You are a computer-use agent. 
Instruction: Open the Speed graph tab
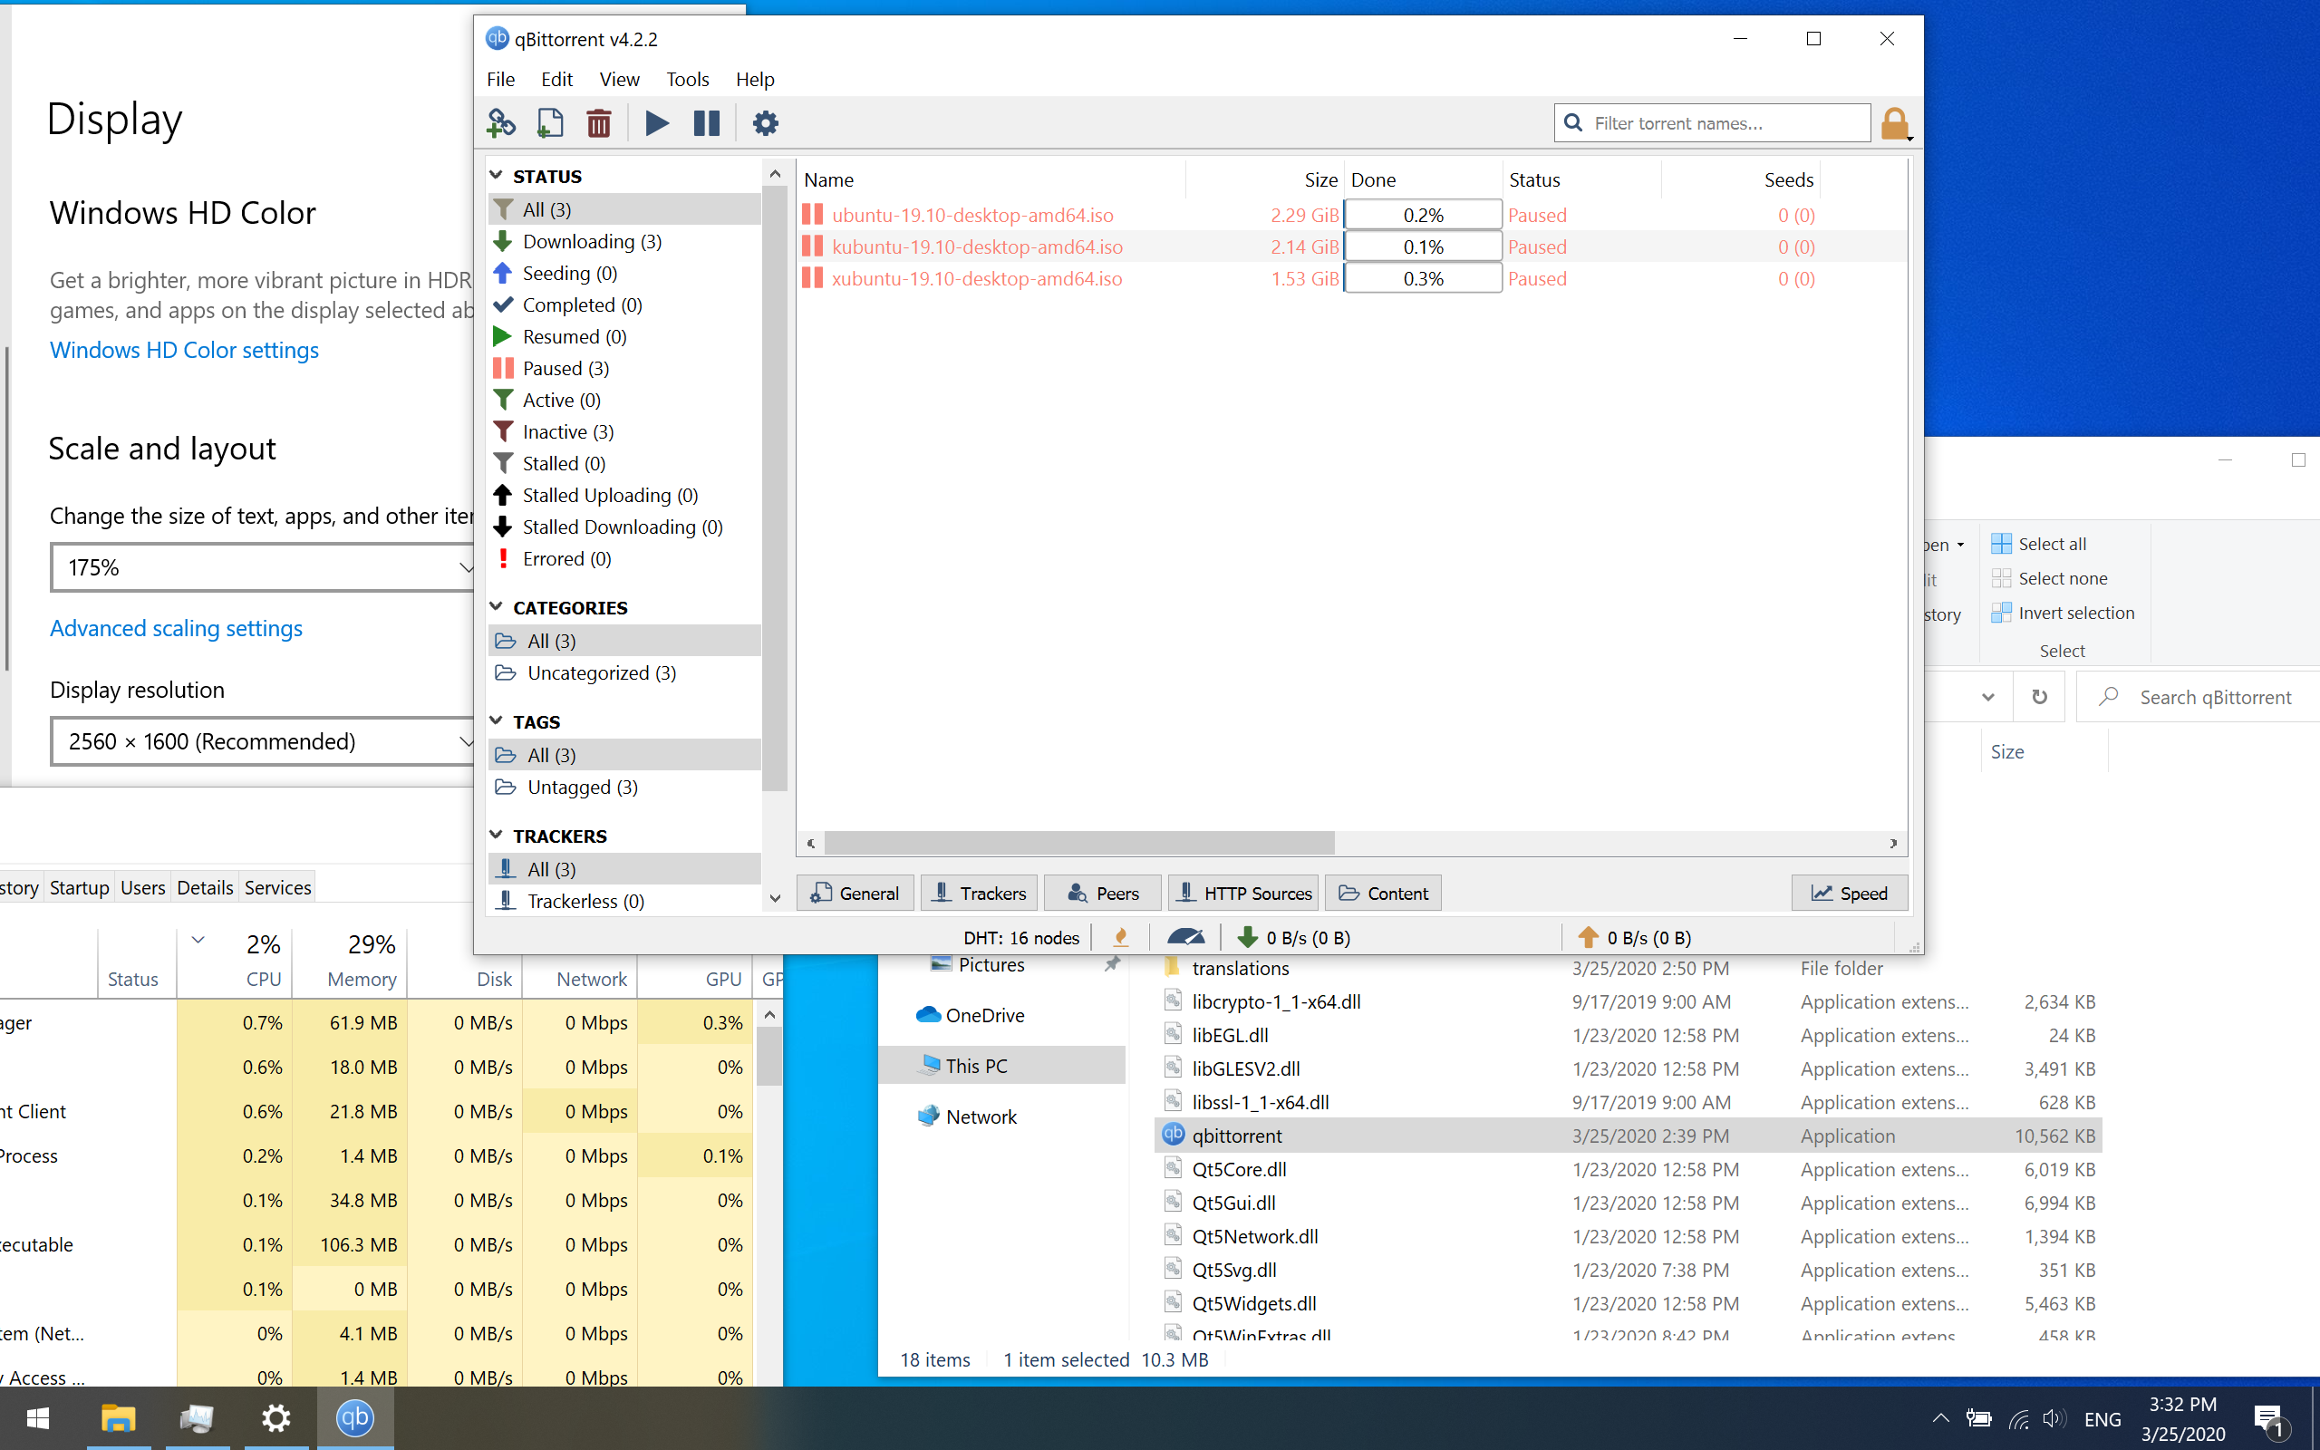click(1850, 893)
